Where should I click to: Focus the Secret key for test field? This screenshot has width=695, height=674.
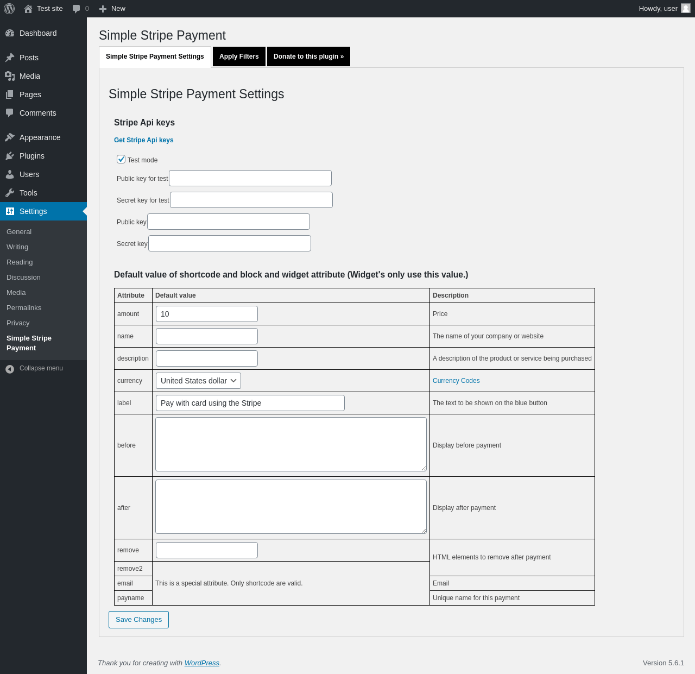pyautogui.click(x=251, y=200)
